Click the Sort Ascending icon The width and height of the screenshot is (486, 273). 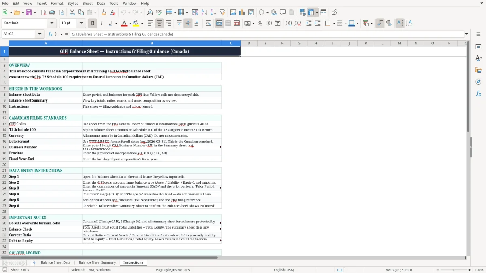coord(205,13)
